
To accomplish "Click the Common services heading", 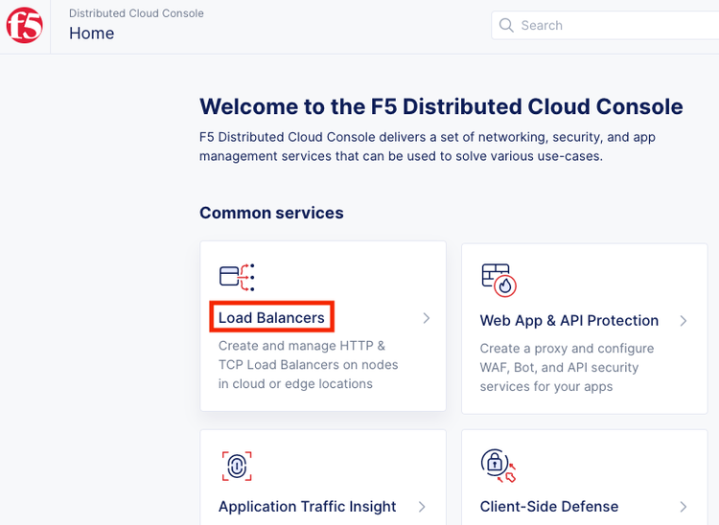I will pos(271,213).
